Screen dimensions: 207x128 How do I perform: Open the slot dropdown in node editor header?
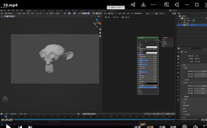[150, 14]
